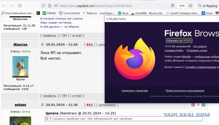The image size is (219, 125).
Task: Open 'Сведения о лицензии' link
Action: (134, 91)
